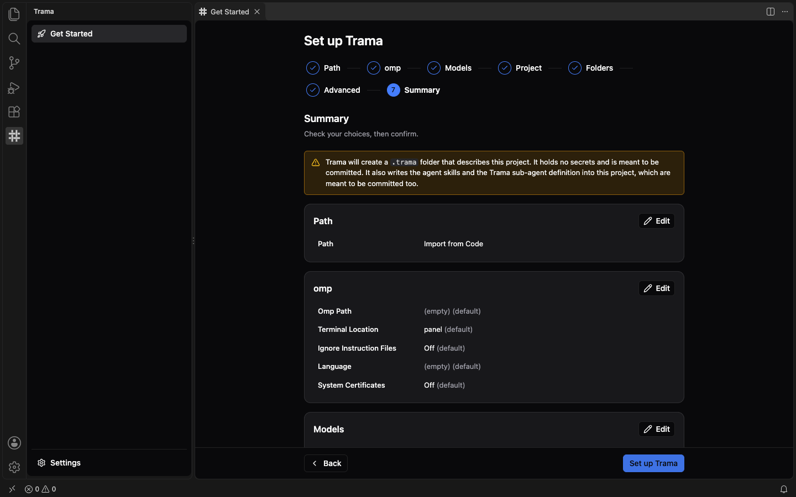Open Source Control icon in activity bar
Viewport: 796px width, 497px height.
(x=14, y=63)
